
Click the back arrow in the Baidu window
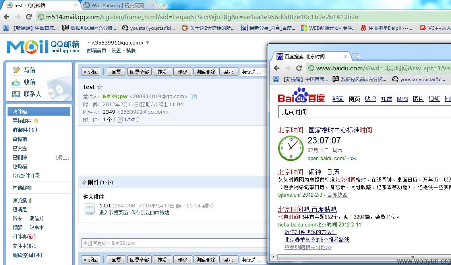click(277, 68)
